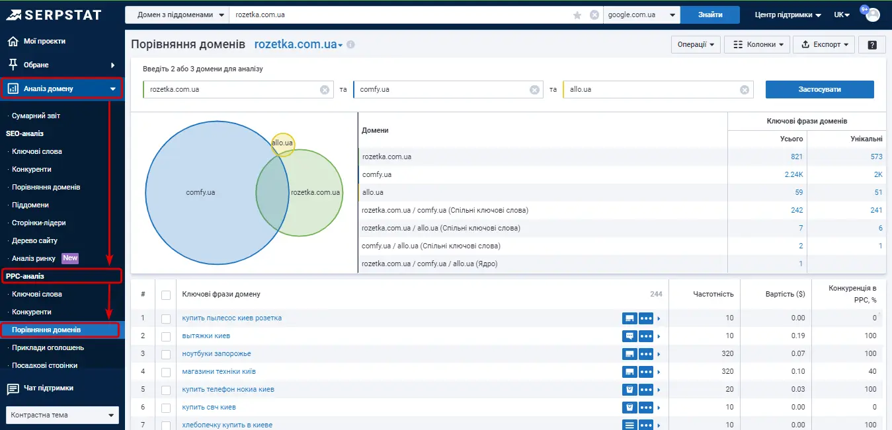Image resolution: width=892 pixels, height=430 pixels.
Task: Click the 821 total keywords link for rozetka.com.ua
Action: click(797, 157)
